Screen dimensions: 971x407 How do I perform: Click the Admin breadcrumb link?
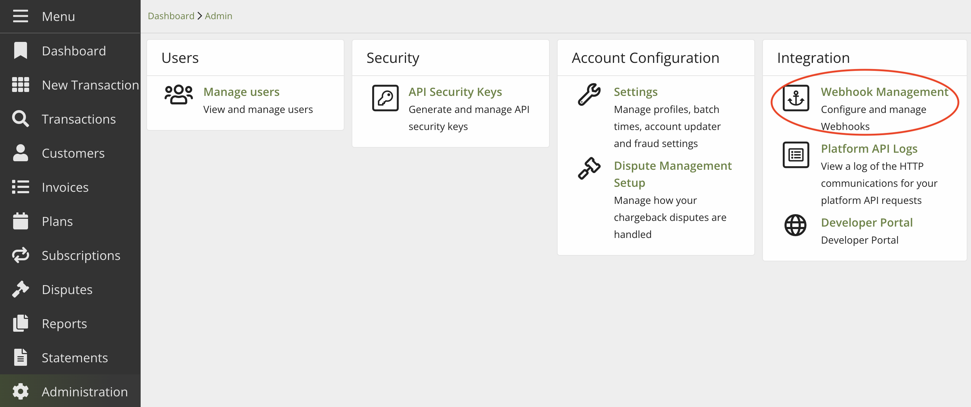[x=218, y=16]
